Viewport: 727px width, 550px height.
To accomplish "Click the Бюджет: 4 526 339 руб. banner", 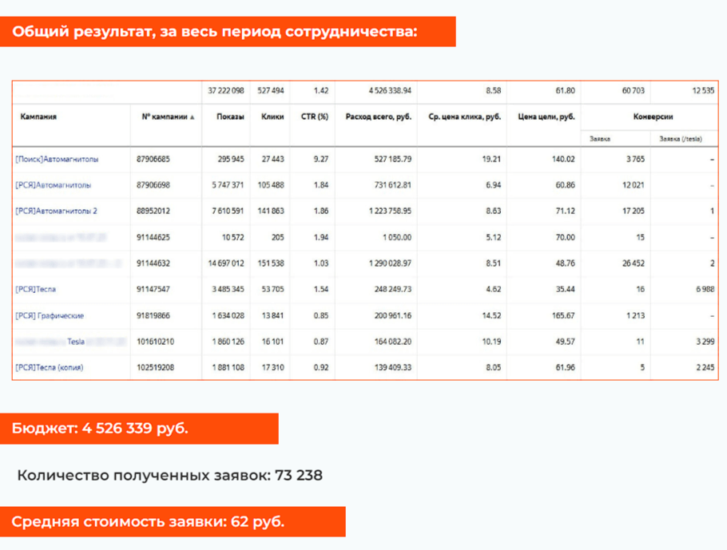I will pos(139,429).
